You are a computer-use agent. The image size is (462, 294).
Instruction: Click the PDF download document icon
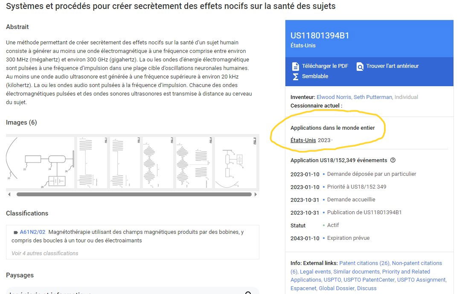(295, 66)
